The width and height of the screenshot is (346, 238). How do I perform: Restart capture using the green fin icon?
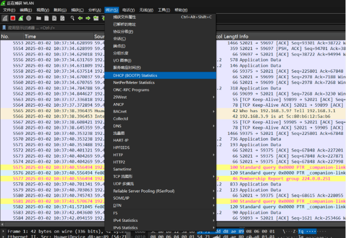click(21, 18)
